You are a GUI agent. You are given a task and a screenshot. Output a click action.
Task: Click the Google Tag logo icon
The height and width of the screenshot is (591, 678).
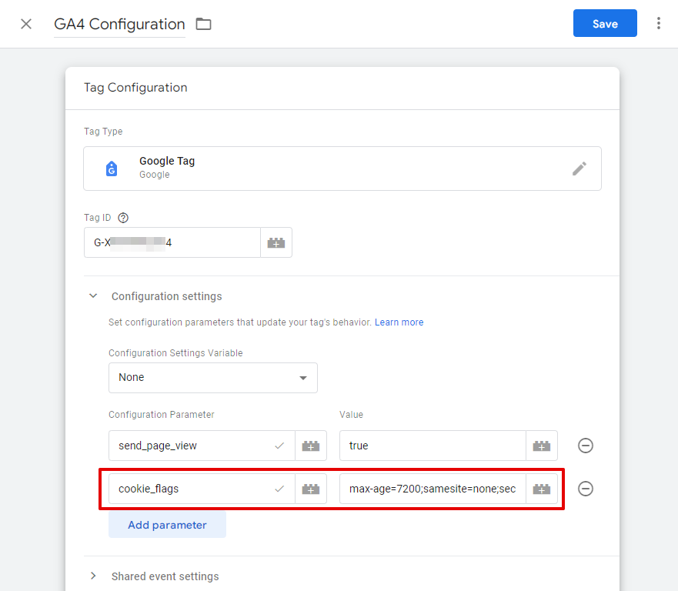coord(112,168)
